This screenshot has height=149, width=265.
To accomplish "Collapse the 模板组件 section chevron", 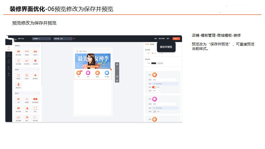I will tap(38, 46).
